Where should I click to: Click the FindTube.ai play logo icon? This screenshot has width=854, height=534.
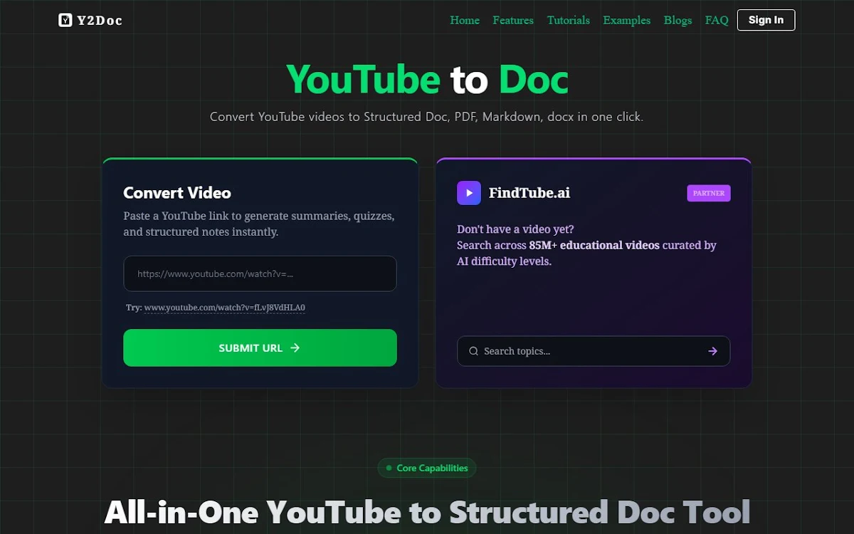(469, 193)
